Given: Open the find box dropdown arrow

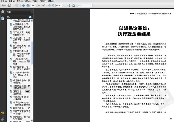Looking at the screenshot, I should click(91, 5).
